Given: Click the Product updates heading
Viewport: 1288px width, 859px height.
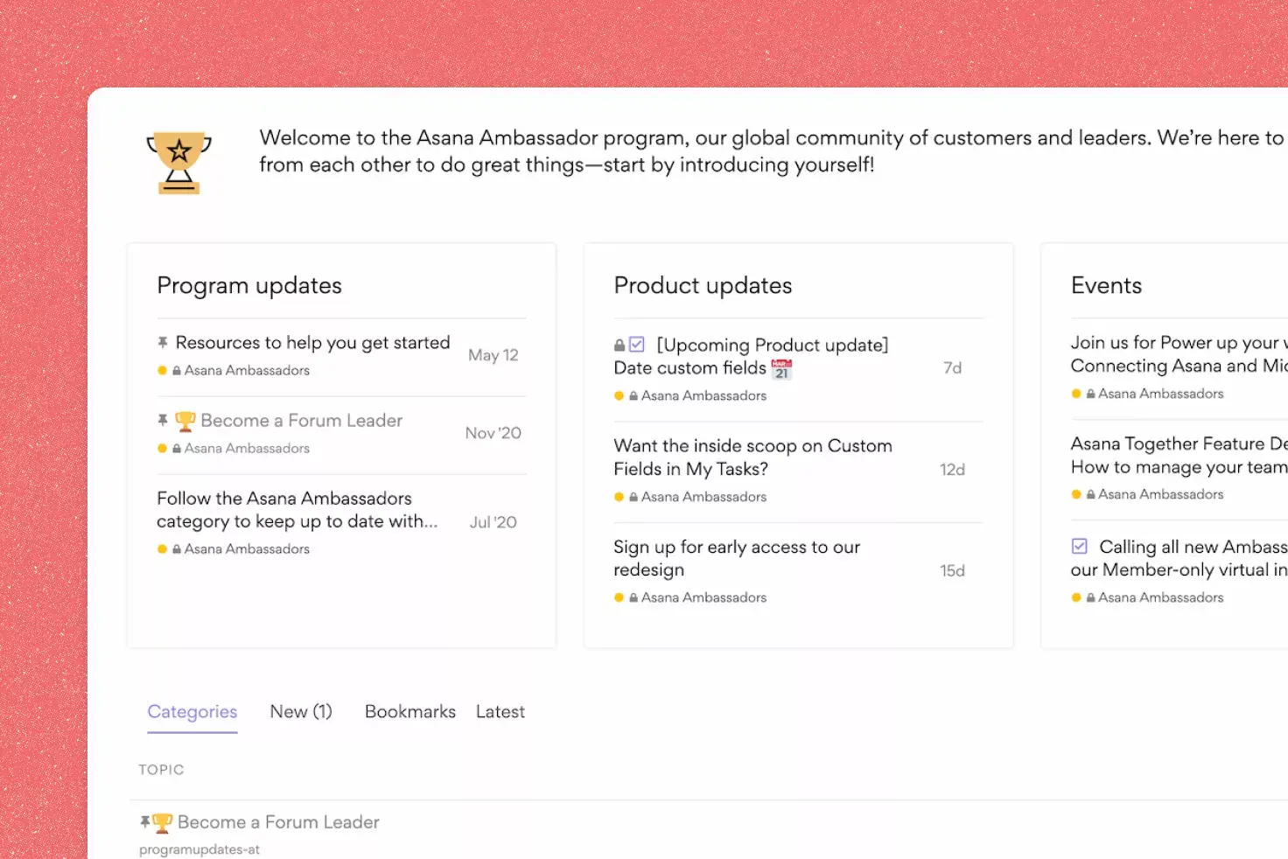Looking at the screenshot, I should (x=703, y=286).
